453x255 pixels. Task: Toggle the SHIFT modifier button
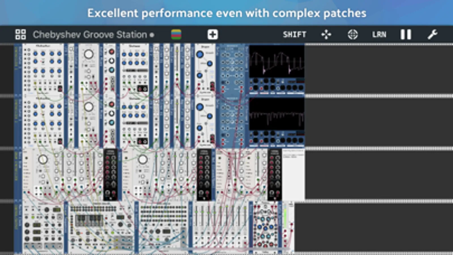pos(294,35)
